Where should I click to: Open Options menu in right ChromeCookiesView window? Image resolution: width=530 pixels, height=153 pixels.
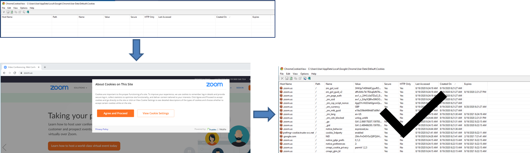(x=304, y=74)
